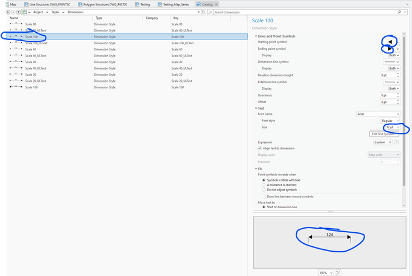Open the Dimension line symbol dropdown
The image size is (412, 276).
pyautogui.click(x=391, y=62)
